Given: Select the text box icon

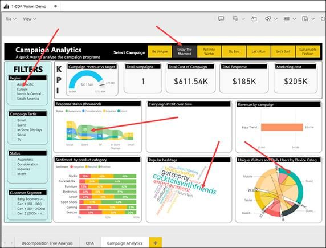Looking at the screenshot, I should 254,19.
